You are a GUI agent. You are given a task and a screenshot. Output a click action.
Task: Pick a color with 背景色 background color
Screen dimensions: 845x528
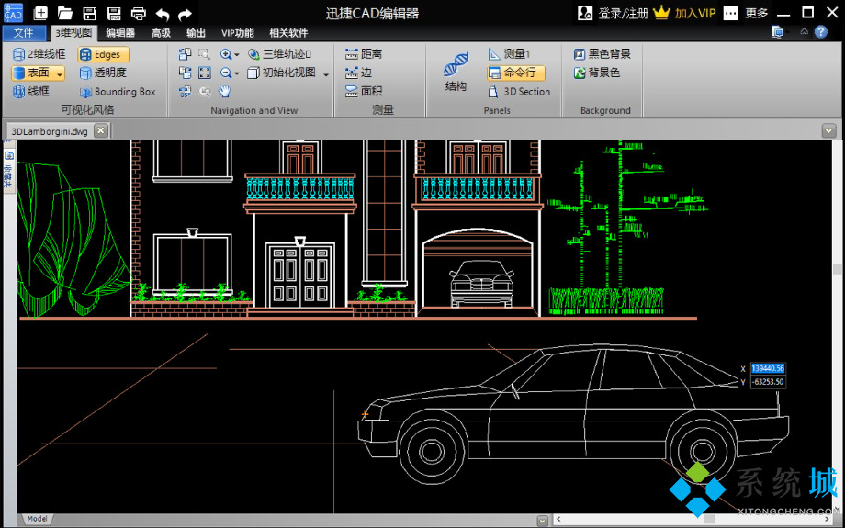point(596,73)
